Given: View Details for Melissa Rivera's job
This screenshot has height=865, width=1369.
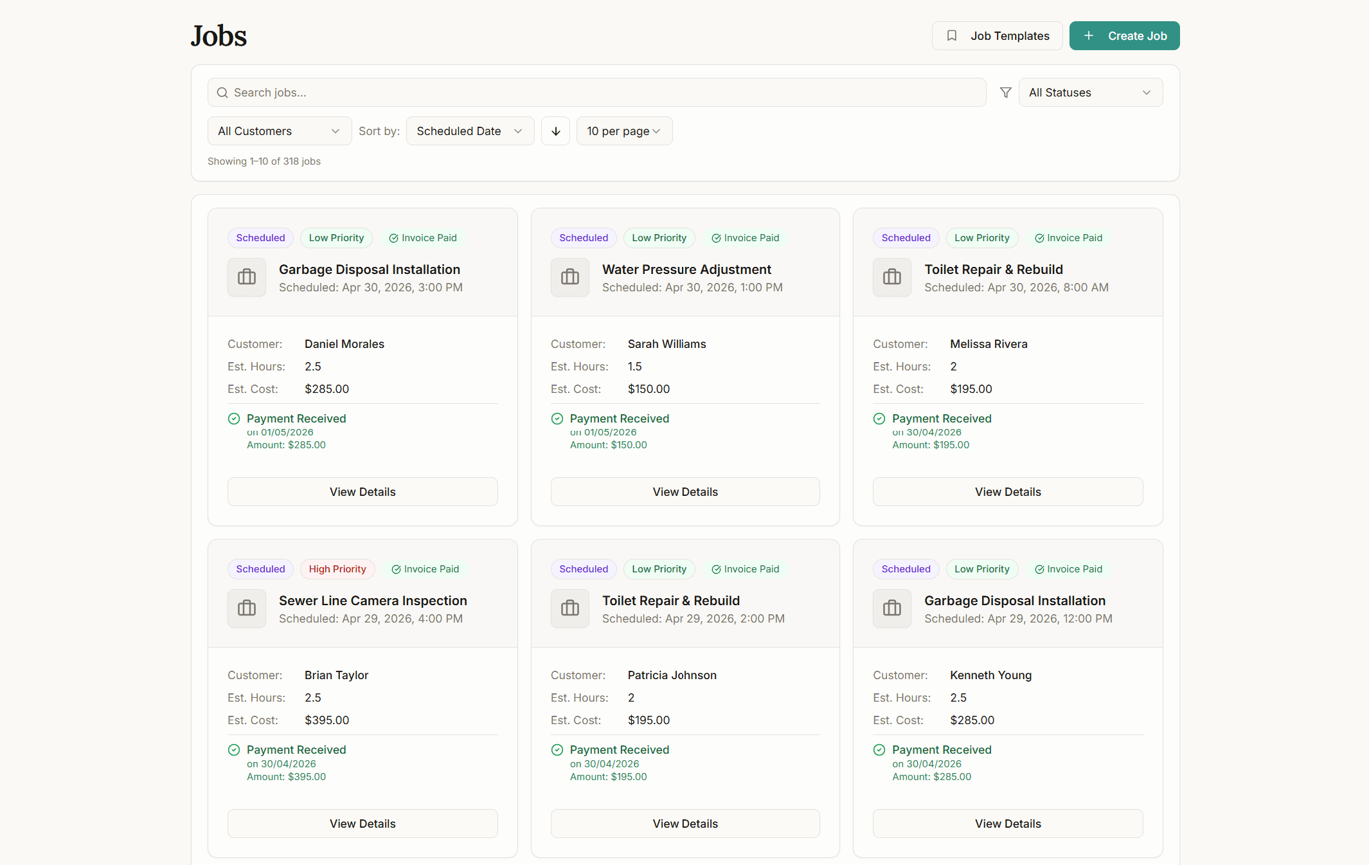Looking at the screenshot, I should [1008, 492].
